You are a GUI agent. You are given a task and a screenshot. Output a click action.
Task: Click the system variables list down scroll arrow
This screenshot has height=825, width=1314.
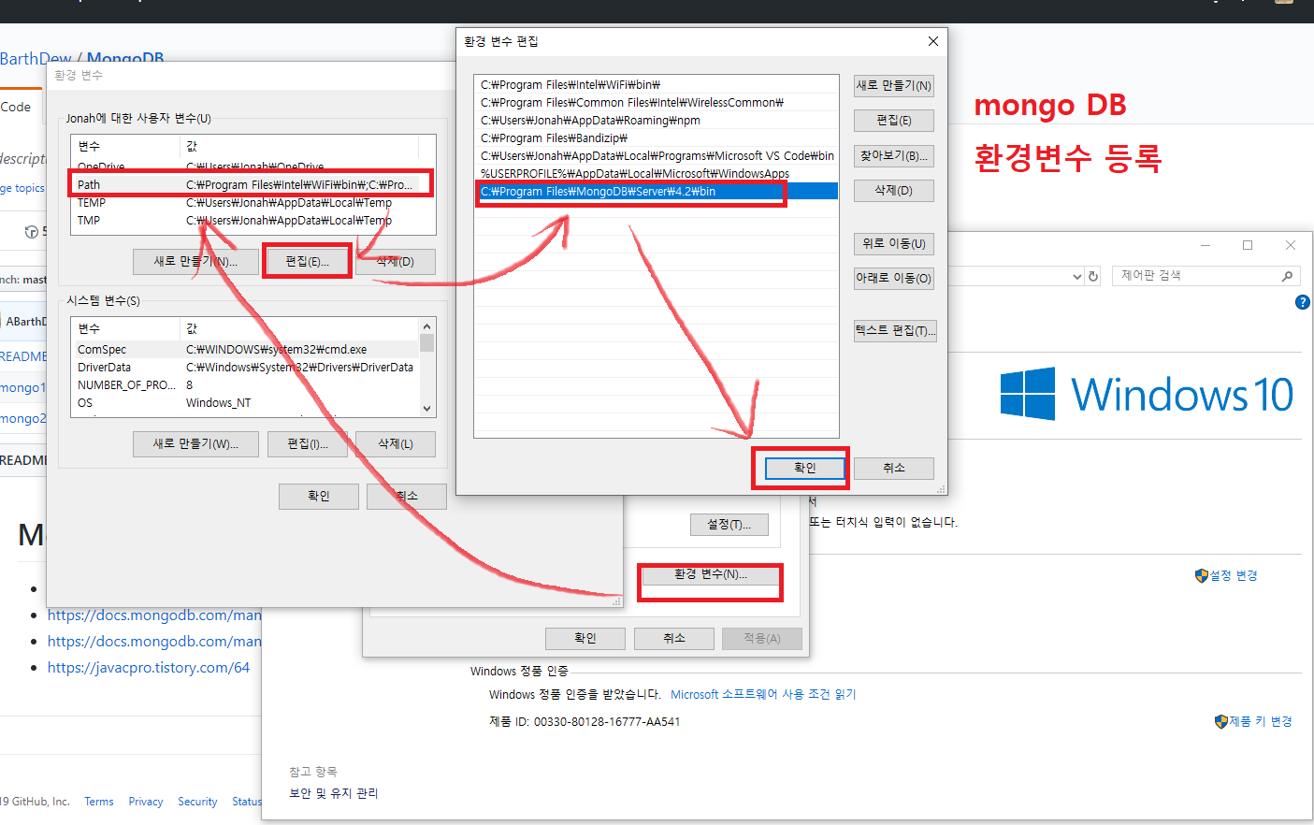[427, 409]
